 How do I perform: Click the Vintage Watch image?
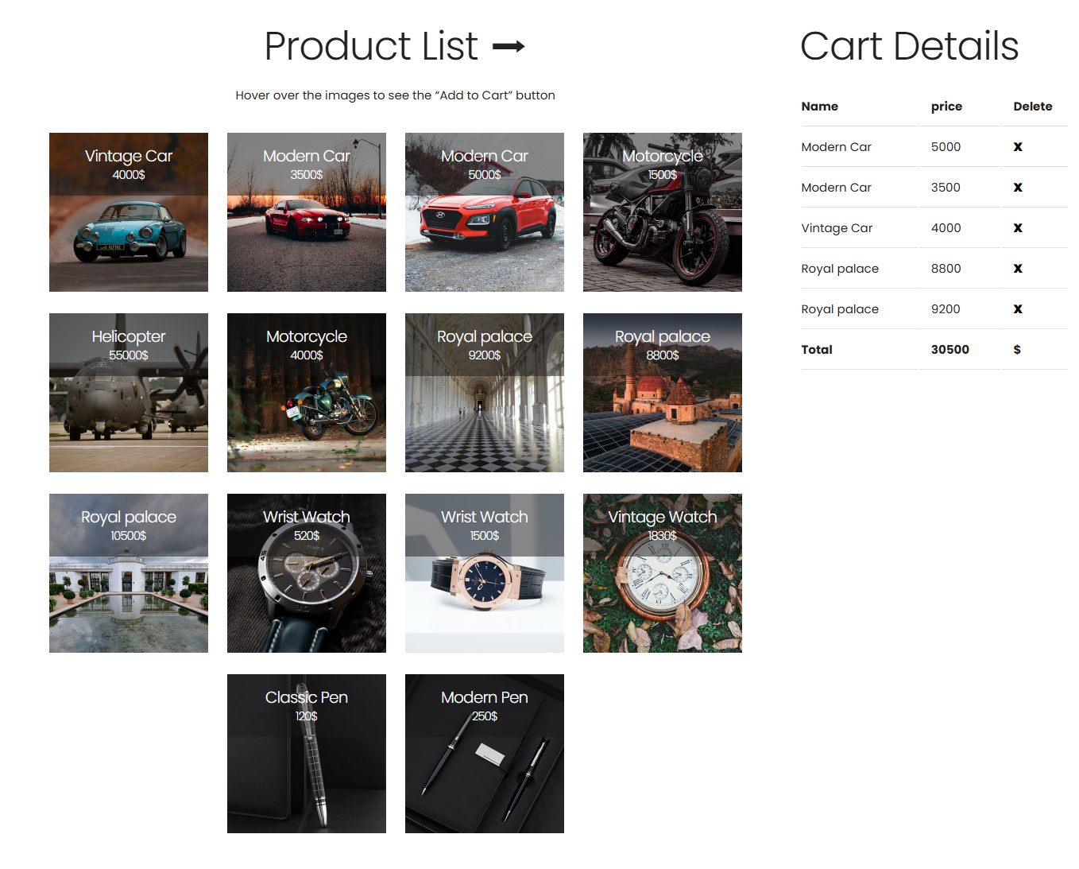662,572
